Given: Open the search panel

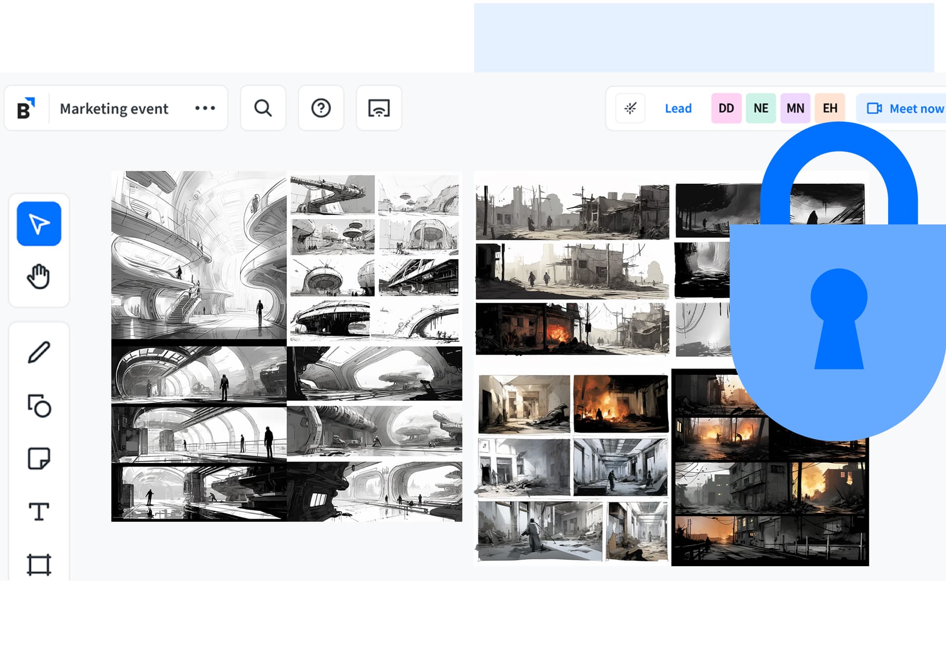Looking at the screenshot, I should 263,108.
